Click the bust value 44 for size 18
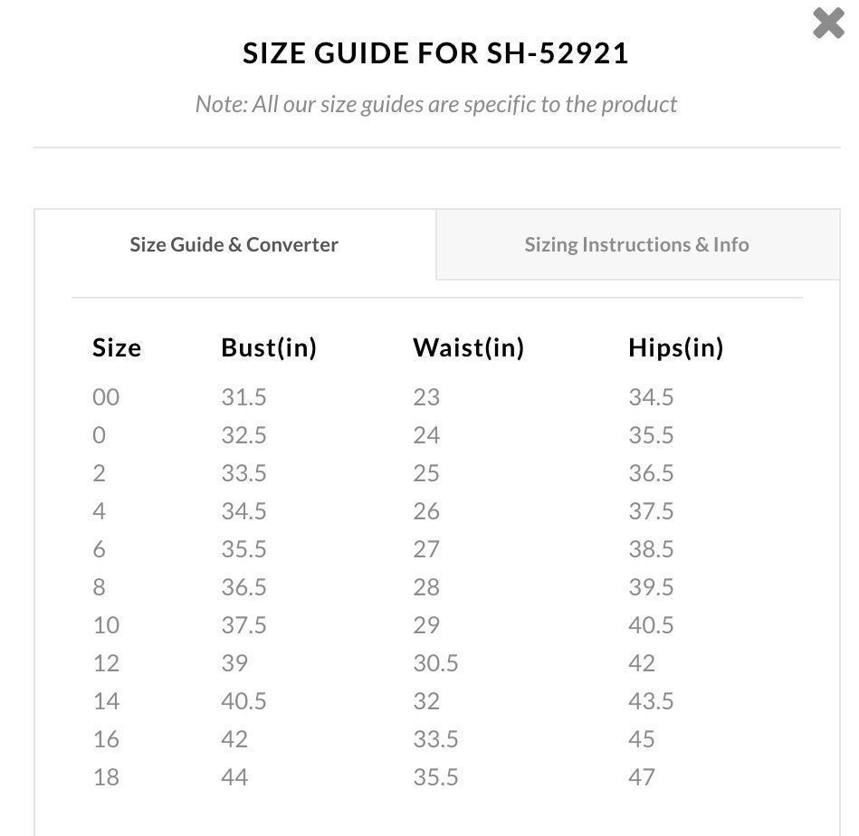Image resolution: width=859 pixels, height=836 pixels. pos(234,777)
